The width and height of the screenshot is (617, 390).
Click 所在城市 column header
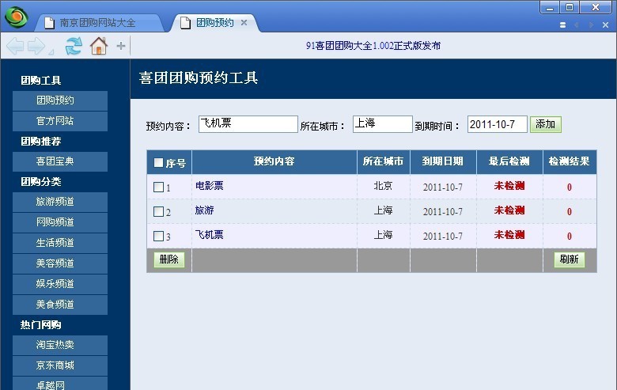coord(384,161)
